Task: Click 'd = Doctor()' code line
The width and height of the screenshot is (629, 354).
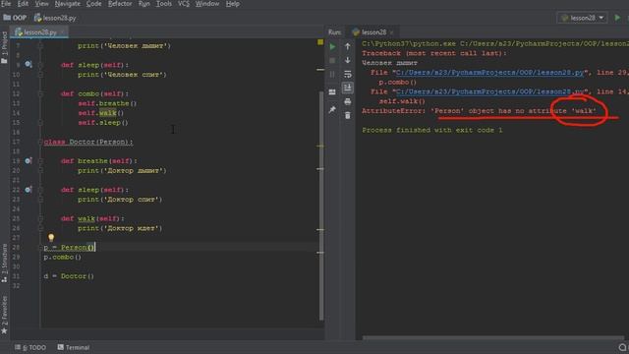Action: tap(69, 276)
